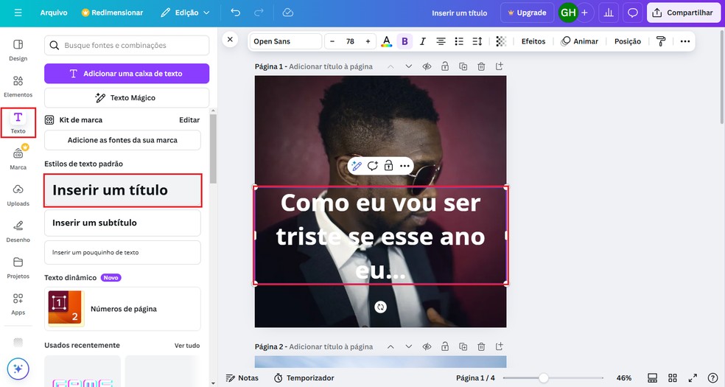Image resolution: width=725 pixels, height=387 pixels.
Task: Click Ver tudo for recently used
Action: 187,346
